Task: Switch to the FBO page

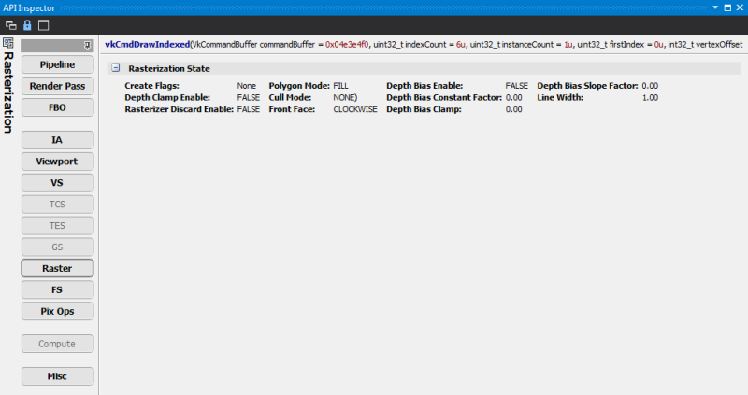Action: 57,107
